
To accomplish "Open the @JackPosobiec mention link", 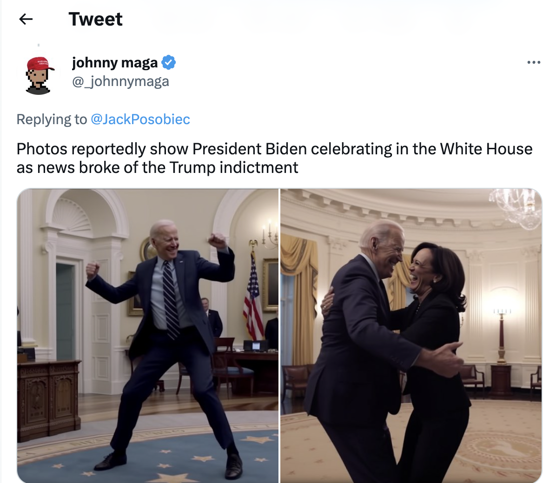I will pyautogui.click(x=140, y=119).
